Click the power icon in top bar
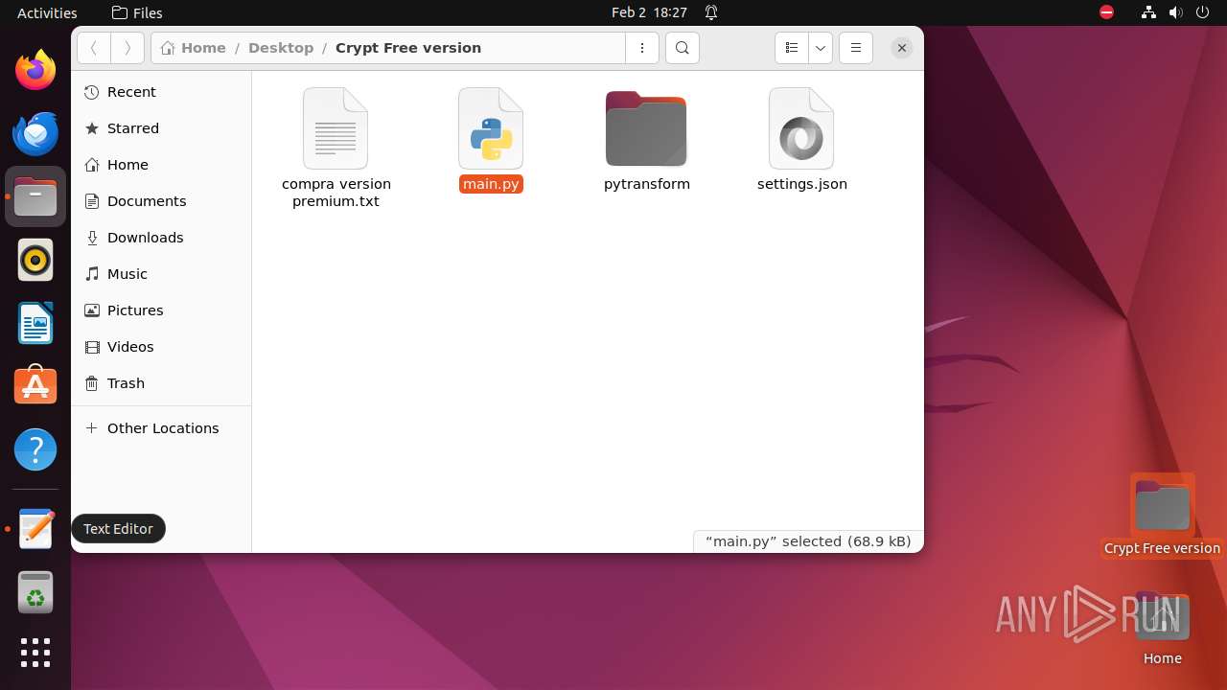Screen dimensions: 1227x690 coord(1202,12)
